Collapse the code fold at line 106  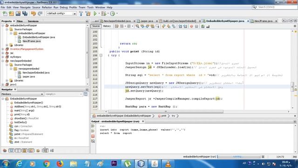pyautogui.click(x=101, y=55)
